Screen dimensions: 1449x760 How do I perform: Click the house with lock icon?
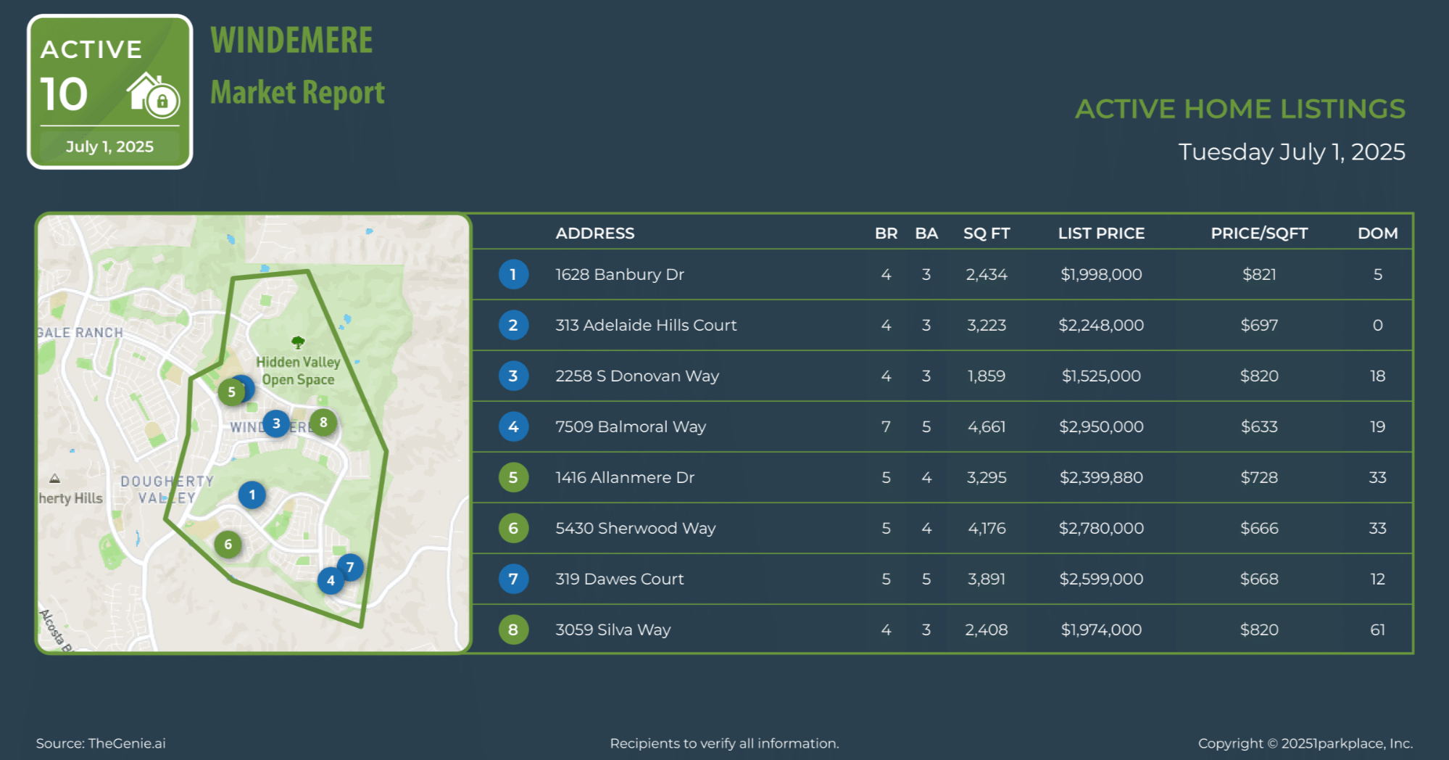coord(153,96)
